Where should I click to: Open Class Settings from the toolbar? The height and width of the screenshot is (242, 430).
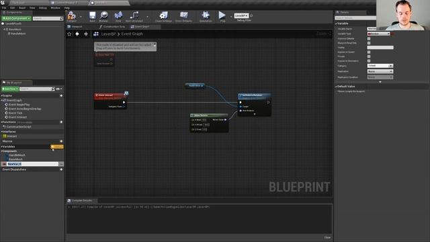(x=163, y=15)
